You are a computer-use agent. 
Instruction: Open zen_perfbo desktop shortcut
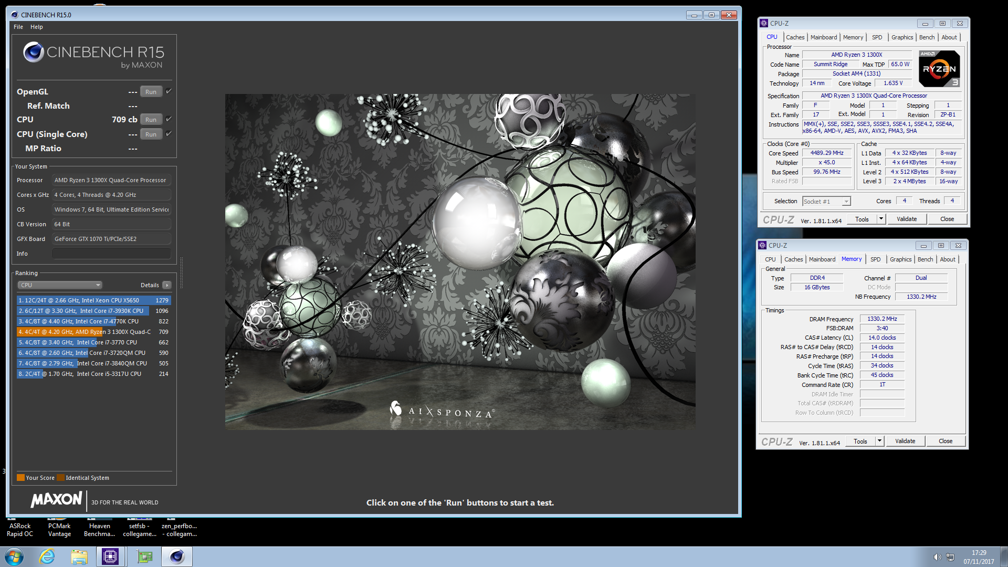[x=179, y=529]
